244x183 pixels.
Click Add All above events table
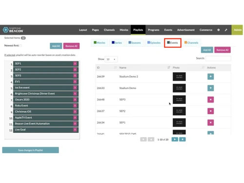pyautogui.click(x=207, y=50)
